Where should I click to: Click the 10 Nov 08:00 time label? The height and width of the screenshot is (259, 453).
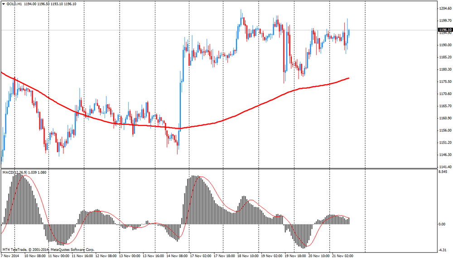[x=35, y=256]
